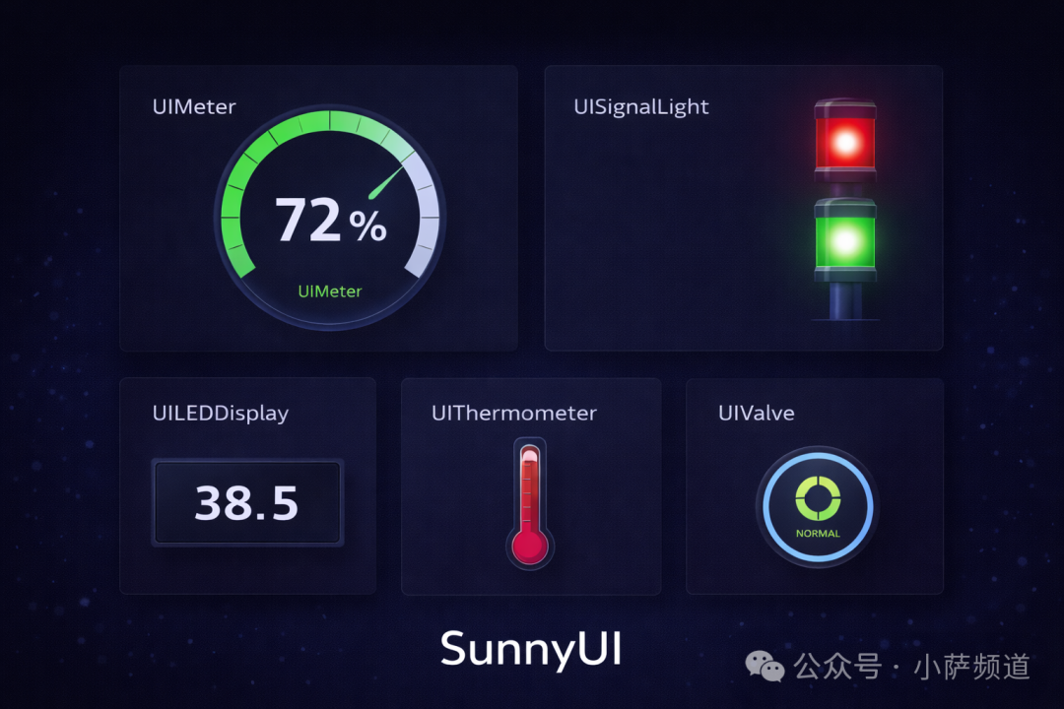Click the signal light pole base
The image size is (1064, 709).
(845, 300)
